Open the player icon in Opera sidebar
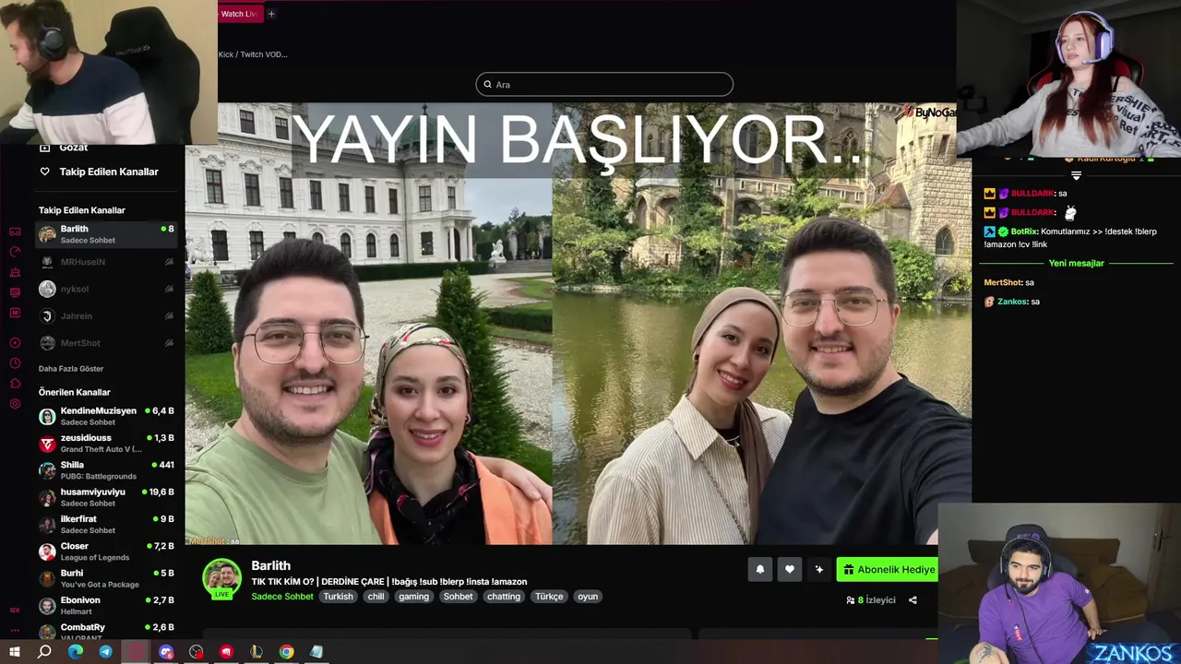 [15, 342]
